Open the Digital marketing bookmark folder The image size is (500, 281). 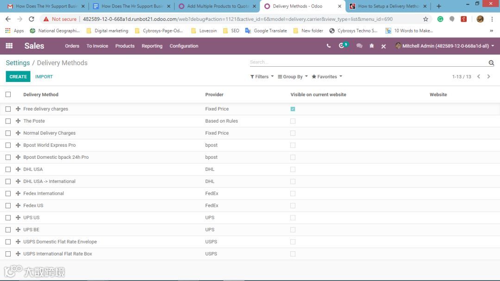(107, 31)
